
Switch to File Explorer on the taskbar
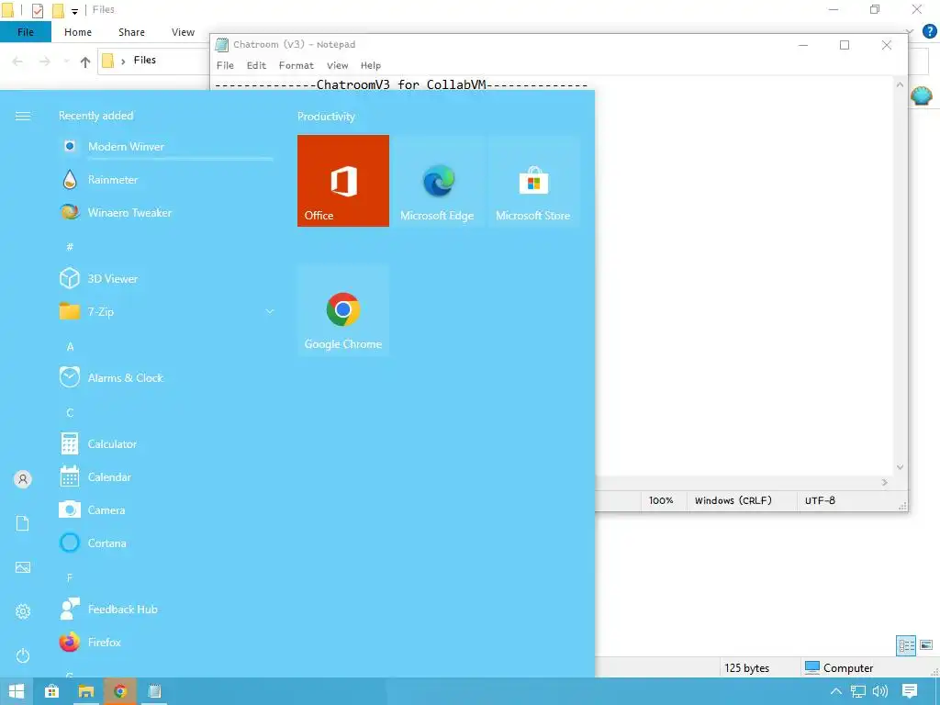coord(86,691)
